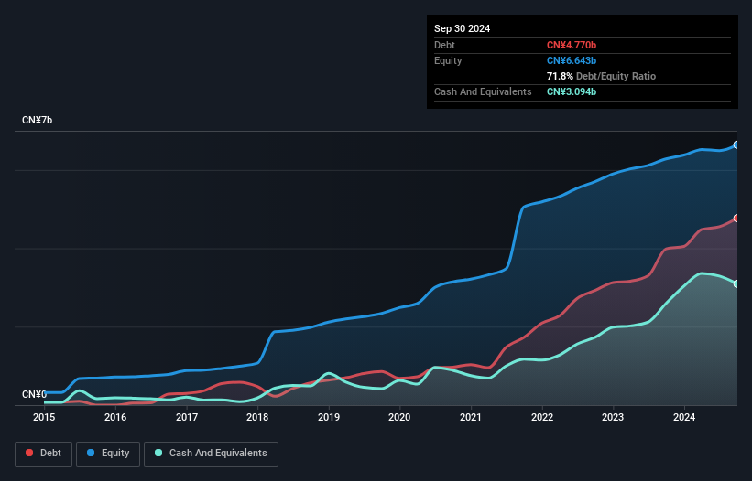This screenshot has height=481, width=752.
Task: Select the red Debt endpoint marker
Action: [x=736, y=219]
